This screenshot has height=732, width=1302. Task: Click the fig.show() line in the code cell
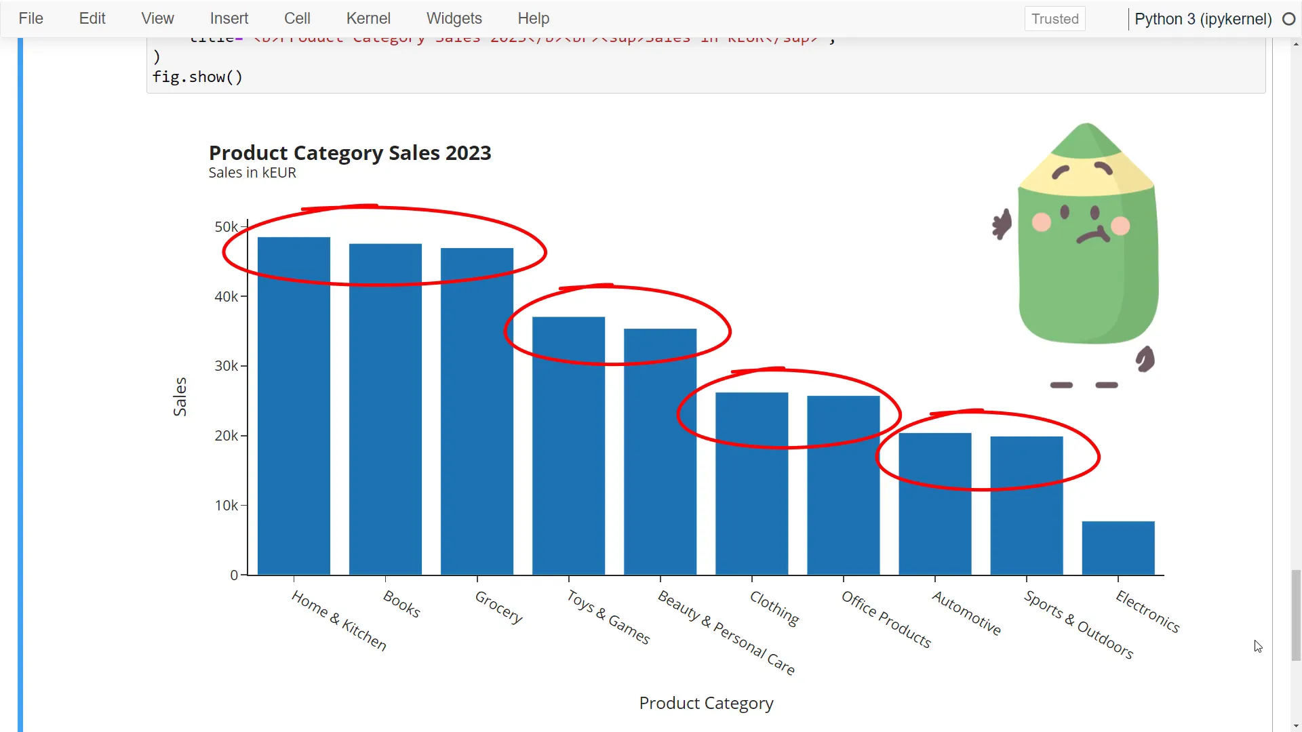click(x=197, y=77)
